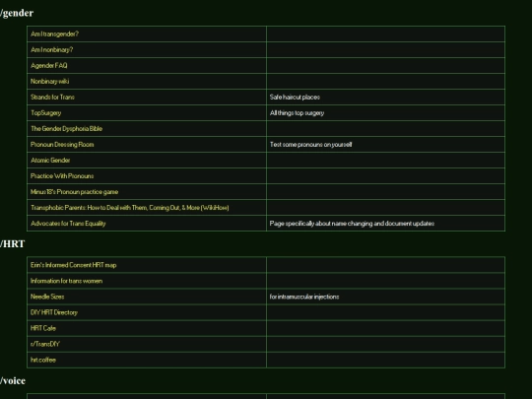Click the name changing and document updates description

click(352, 224)
